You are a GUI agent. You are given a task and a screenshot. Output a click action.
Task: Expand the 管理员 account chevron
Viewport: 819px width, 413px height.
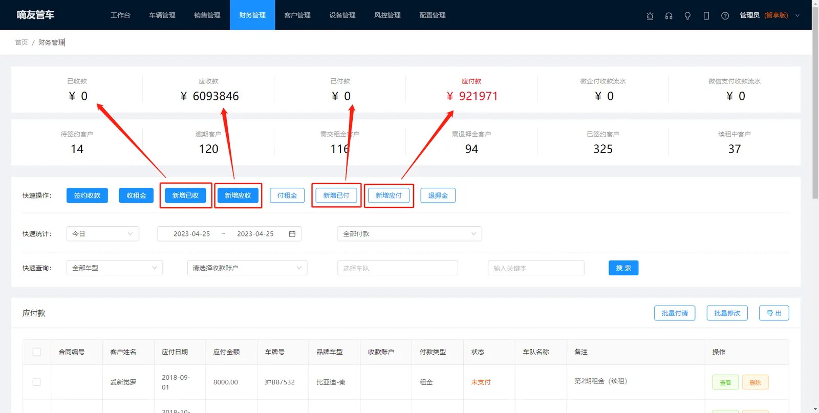(797, 15)
